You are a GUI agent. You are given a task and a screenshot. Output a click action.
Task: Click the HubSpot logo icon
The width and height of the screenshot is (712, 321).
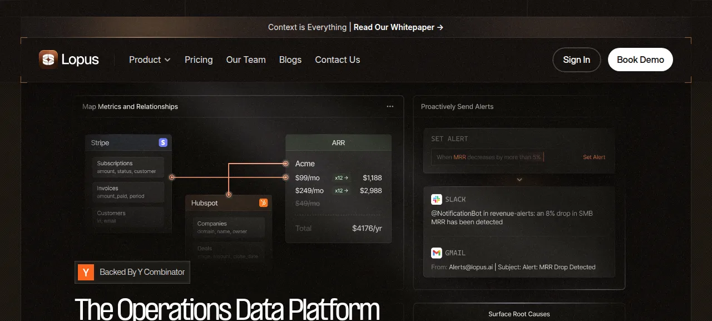[263, 203]
